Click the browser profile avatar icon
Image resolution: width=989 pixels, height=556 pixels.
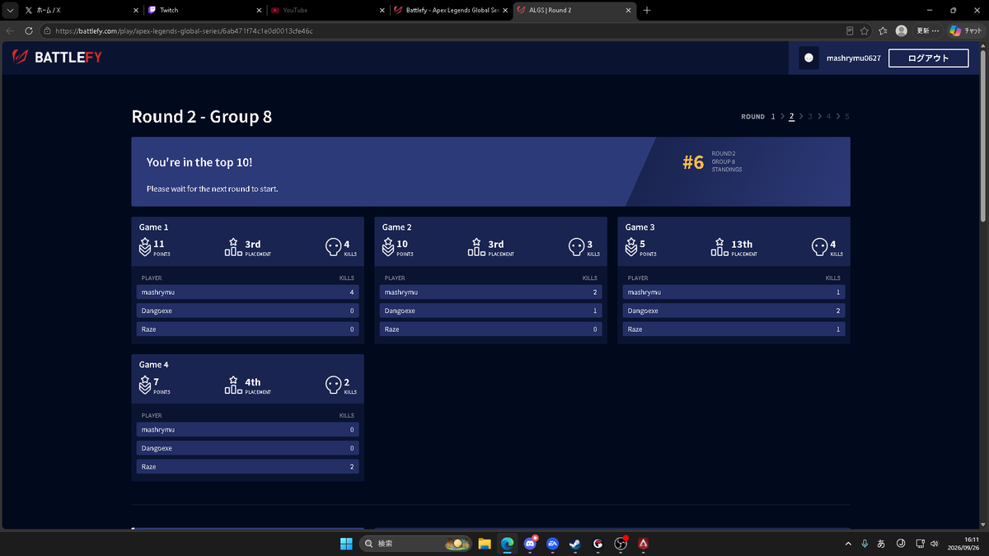pos(902,30)
